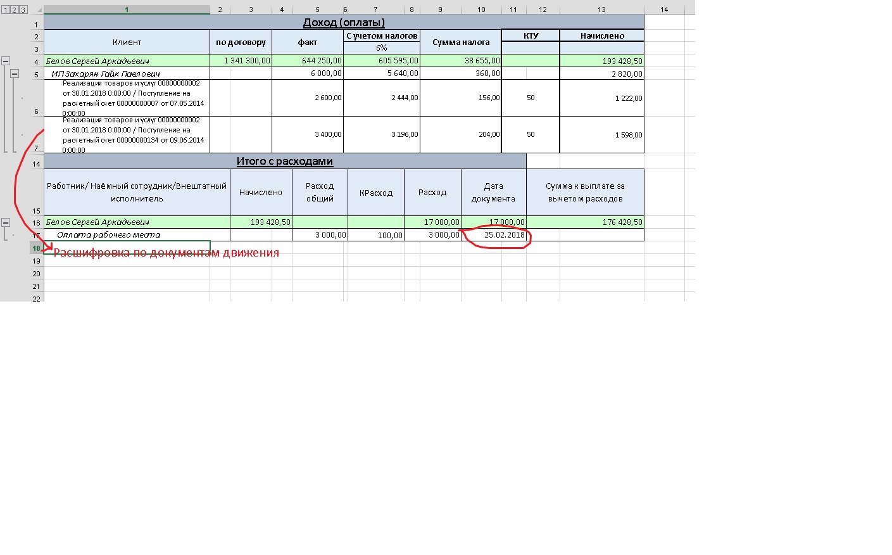The width and height of the screenshot is (892, 555).
Task: Select the 'Клиент' header cell
Action: [x=127, y=42]
